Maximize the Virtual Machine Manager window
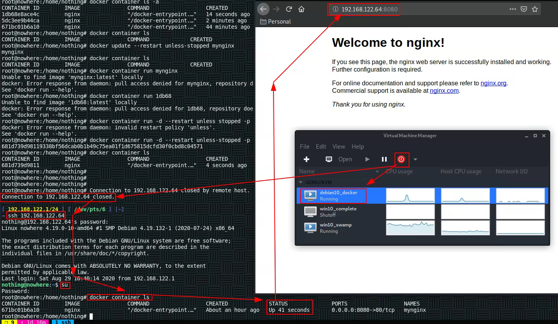Viewport: 558px width, 324px height. (x=535, y=136)
